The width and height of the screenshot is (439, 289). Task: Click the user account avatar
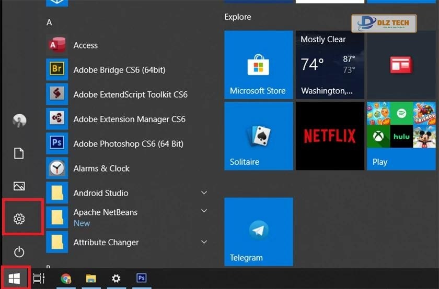(19, 121)
